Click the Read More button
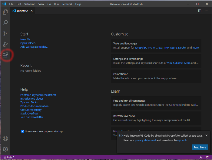212x160 pixels. coord(200,147)
